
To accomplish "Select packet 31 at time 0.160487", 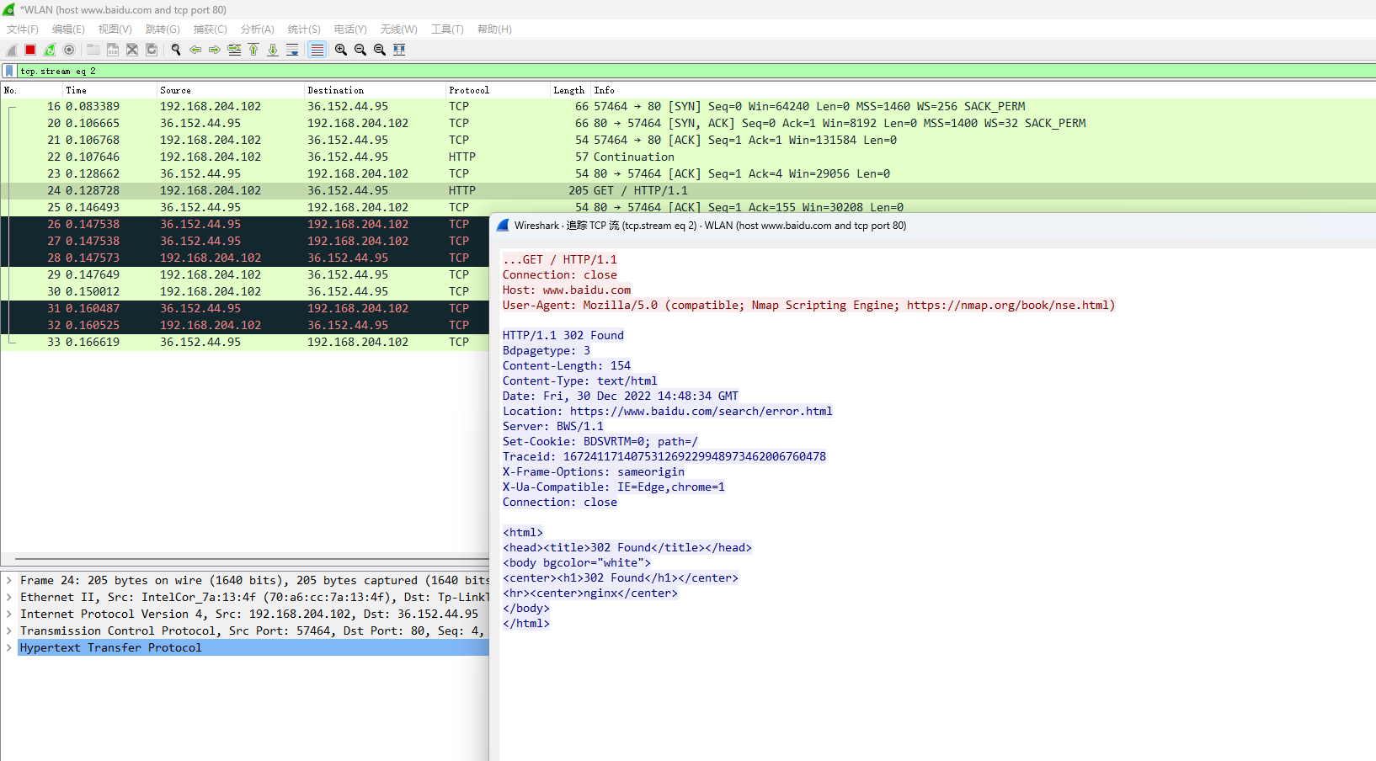I will (x=245, y=308).
